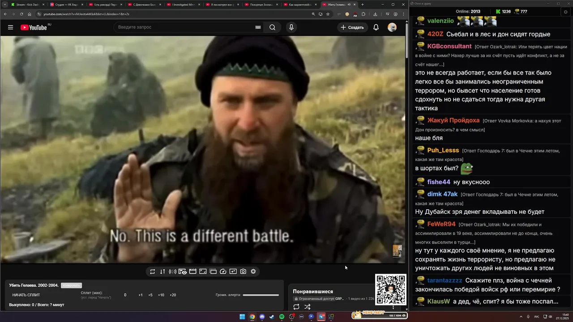Click chat username KGBconsultant

(x=449, y=47)
